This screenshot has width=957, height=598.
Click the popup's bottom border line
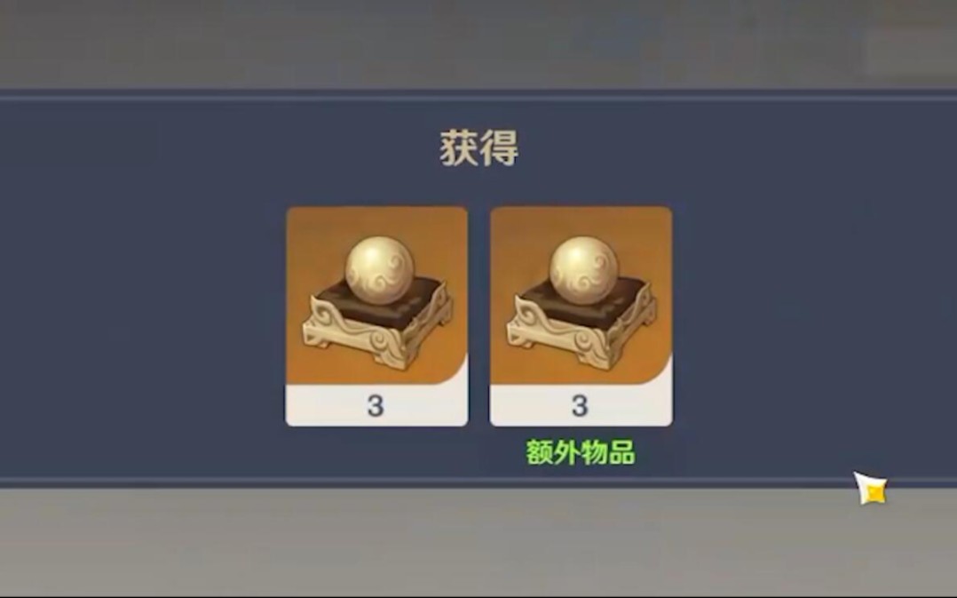tap(478, 482)
